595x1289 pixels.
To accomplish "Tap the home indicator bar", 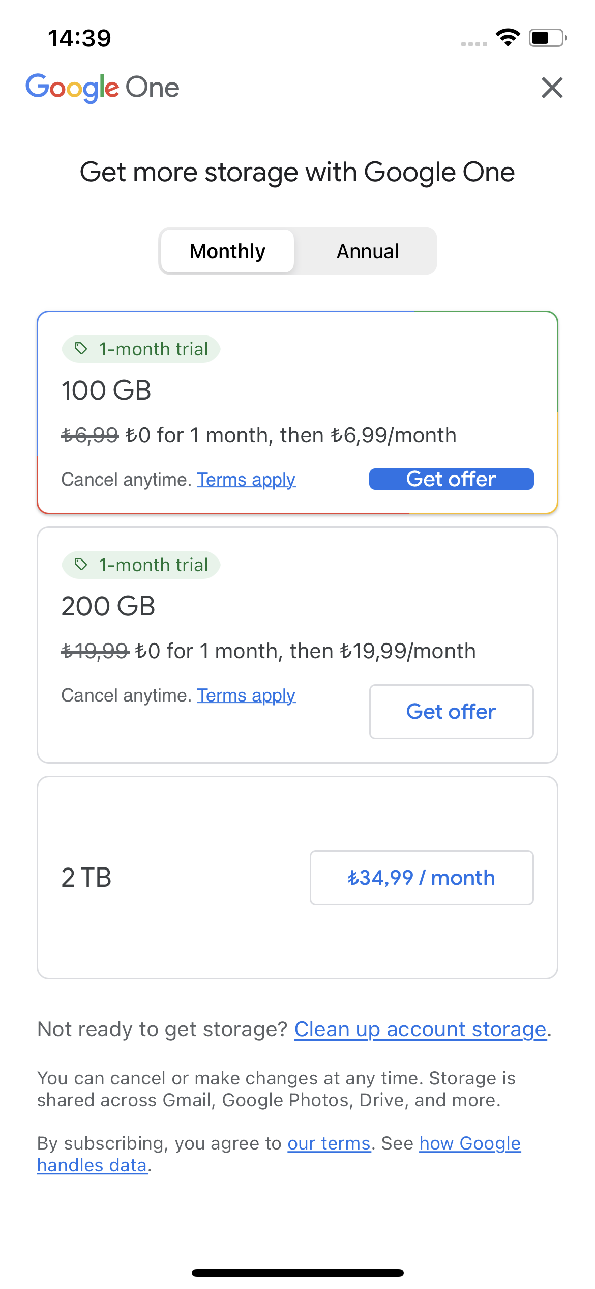I will coord(297,1273).
